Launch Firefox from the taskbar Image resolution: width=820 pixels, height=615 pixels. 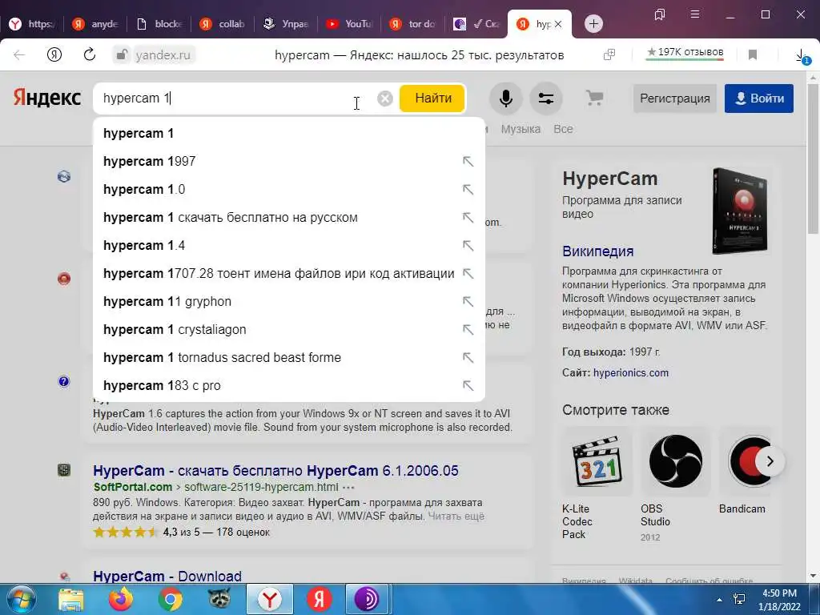121,599
